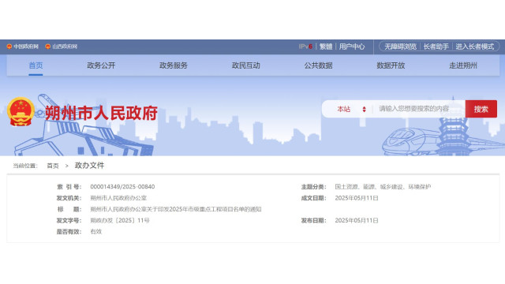
Task: Open the 政务服务 navigation tab
Action: click(x=174, y=65)
